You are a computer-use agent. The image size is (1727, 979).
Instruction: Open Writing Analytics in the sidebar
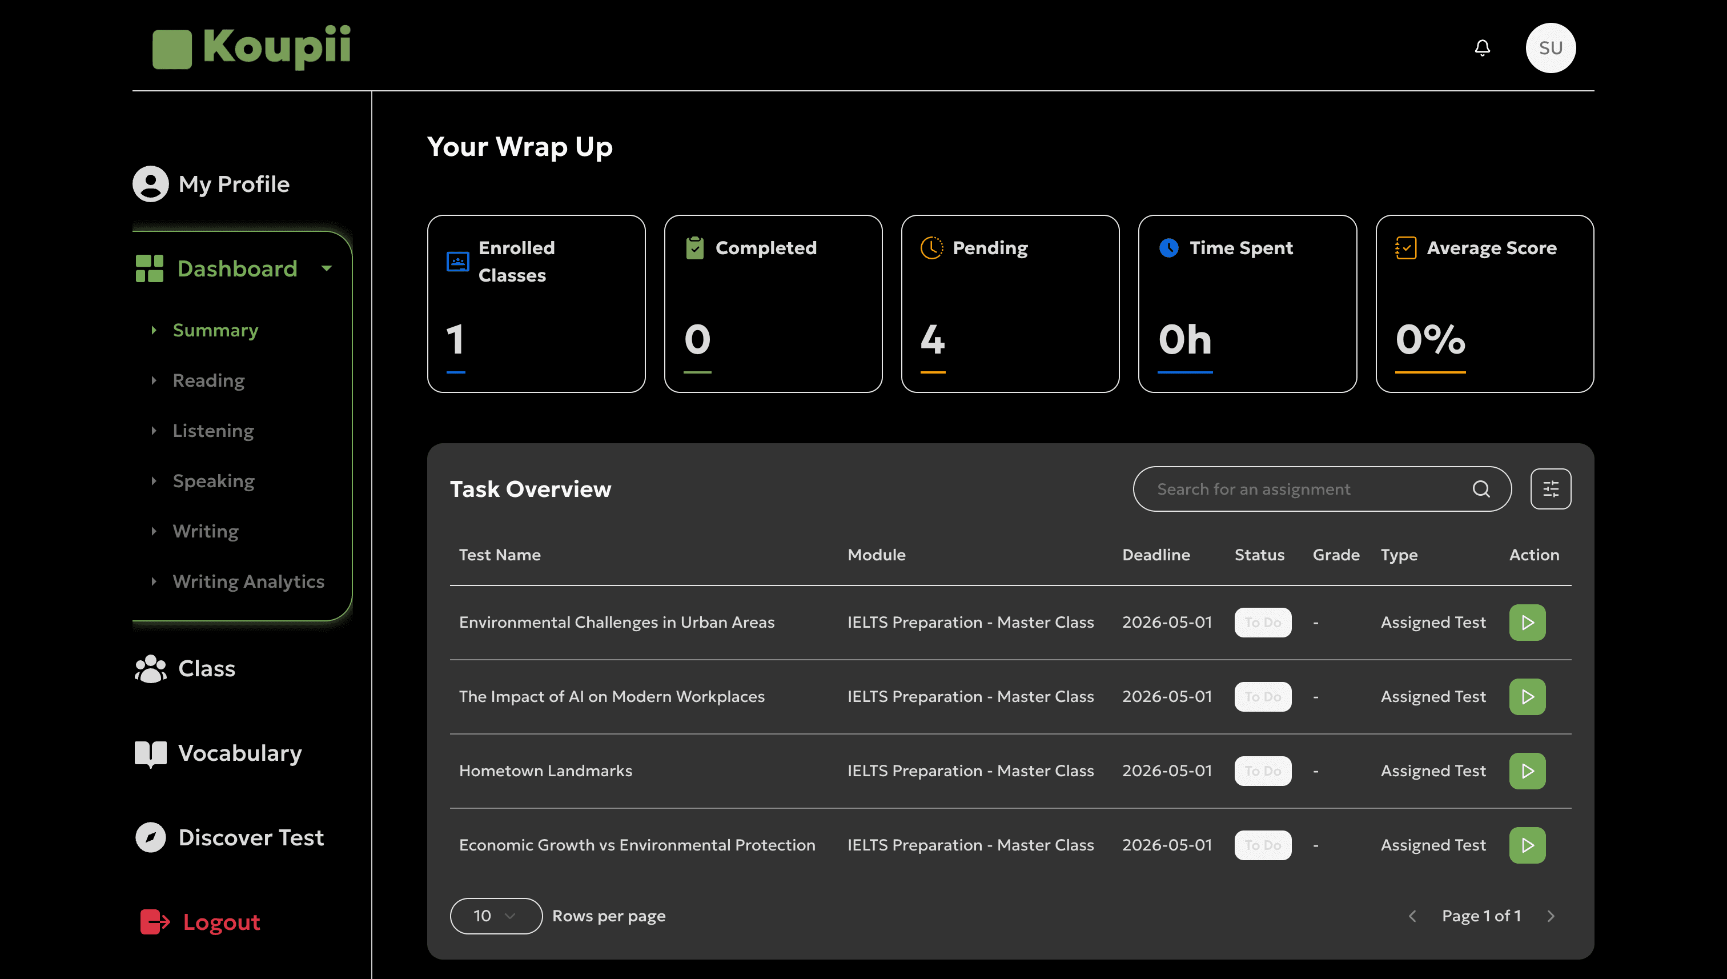click(248, 581)
